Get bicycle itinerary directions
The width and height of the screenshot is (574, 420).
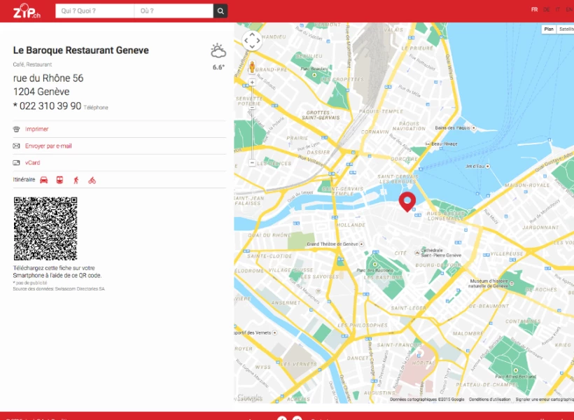(x=92, y=180)
